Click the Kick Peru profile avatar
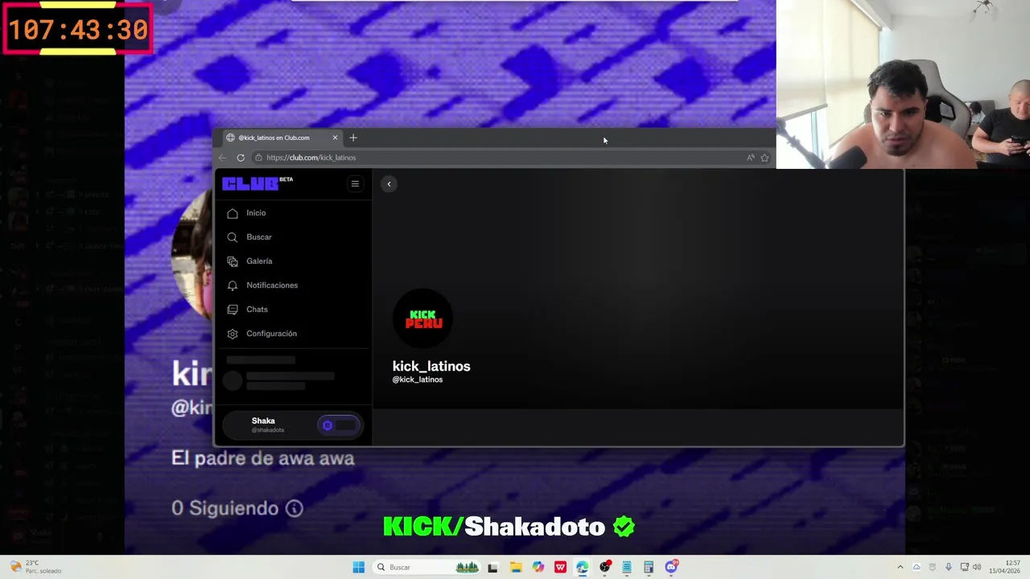 pos(423,319)
